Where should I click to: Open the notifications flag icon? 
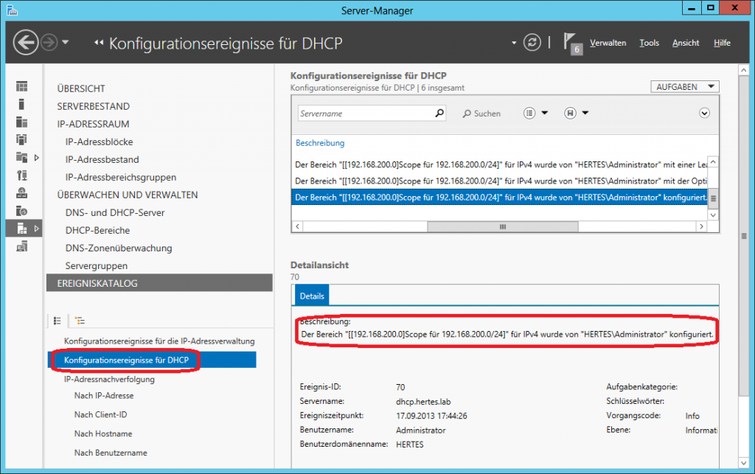[x=573, y=42]
